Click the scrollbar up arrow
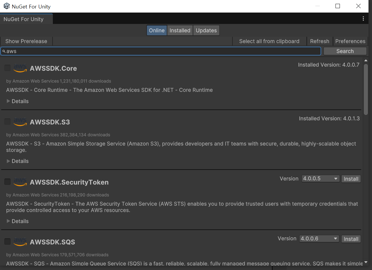Viewport: 372px width, 270px height. click(x=366, y=60)
